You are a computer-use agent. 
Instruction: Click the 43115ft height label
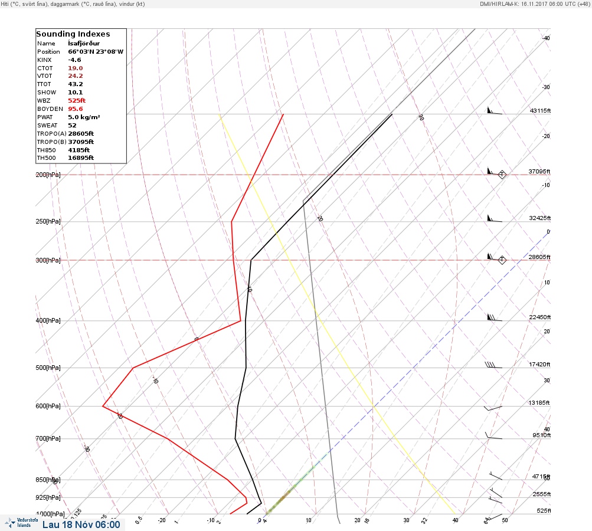(540, 110)
